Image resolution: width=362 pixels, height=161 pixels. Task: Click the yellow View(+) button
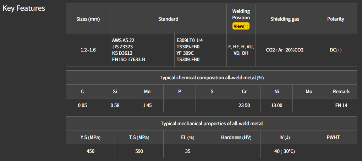[241, 26]
